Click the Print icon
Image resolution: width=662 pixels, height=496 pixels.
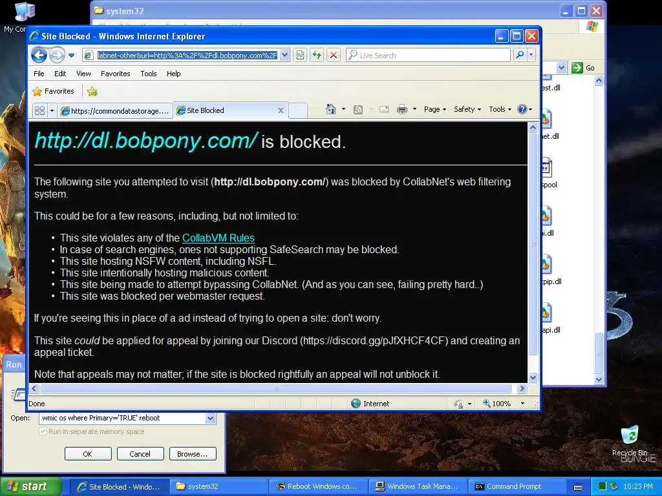coord(402,109)
